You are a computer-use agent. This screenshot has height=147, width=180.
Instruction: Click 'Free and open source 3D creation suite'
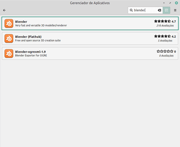point(38,41)
